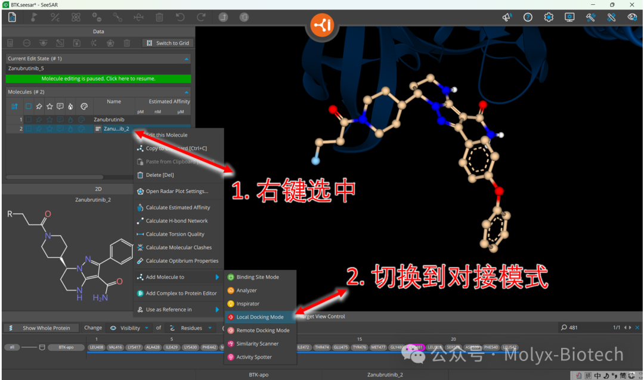Click the percent/charge tool icon
The height and width of the screenshot is (380, 644).
point(55,17)
